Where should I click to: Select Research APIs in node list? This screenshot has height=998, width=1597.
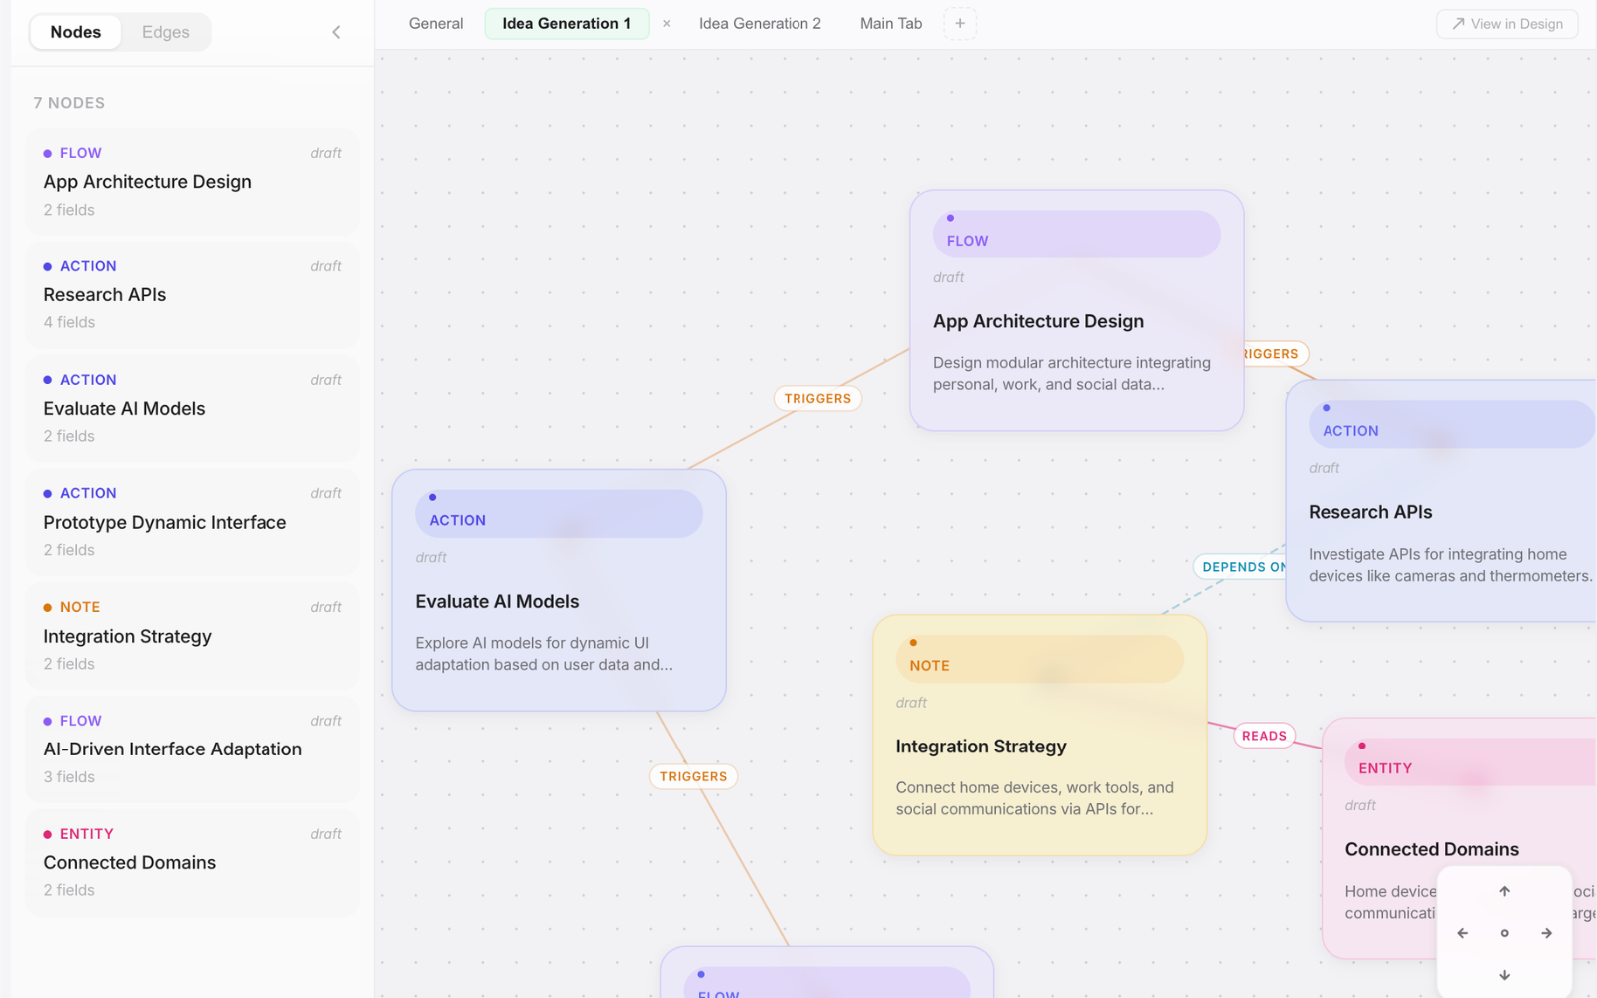[x=193, y=294]
